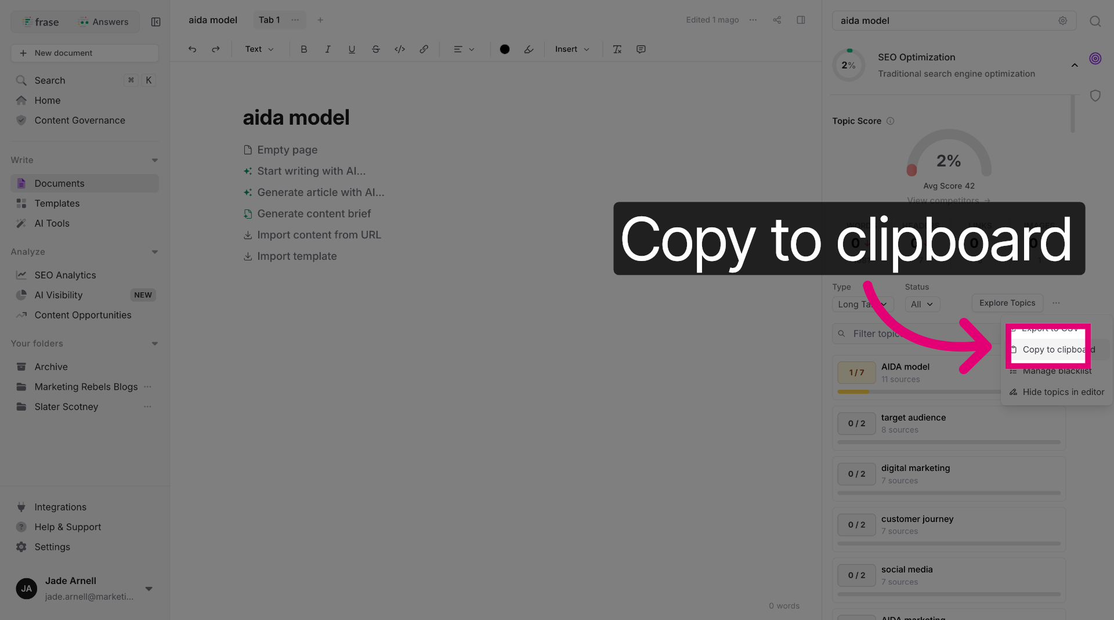Click Generate content brief
Viewport: 1114px width, 620px height.
coord(308,213)
